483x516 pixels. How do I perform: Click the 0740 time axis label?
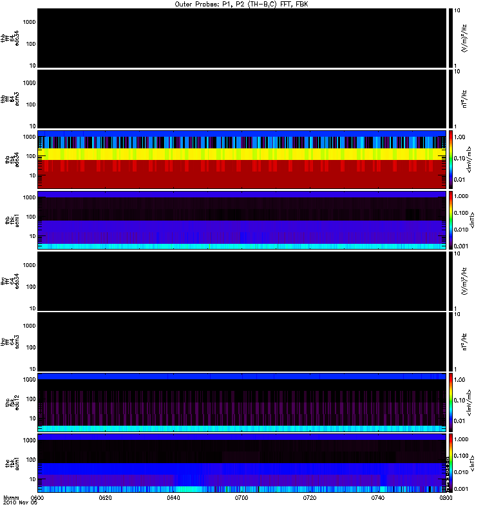pyautogui.click(x=378, y=497)
